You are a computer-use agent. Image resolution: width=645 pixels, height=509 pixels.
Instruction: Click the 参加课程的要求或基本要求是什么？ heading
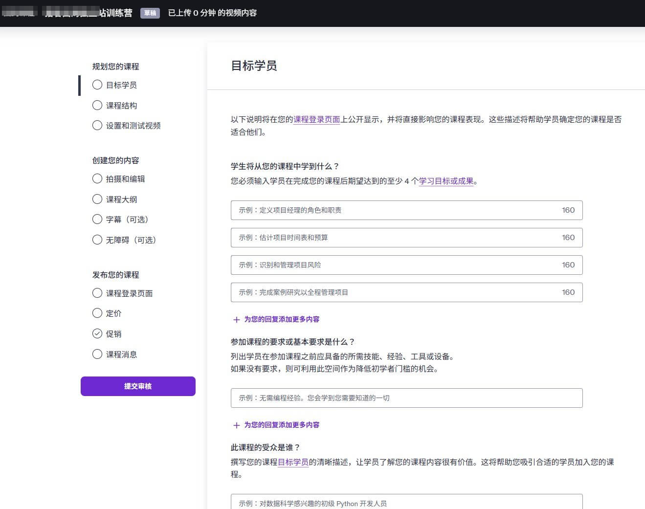point(293,342)
